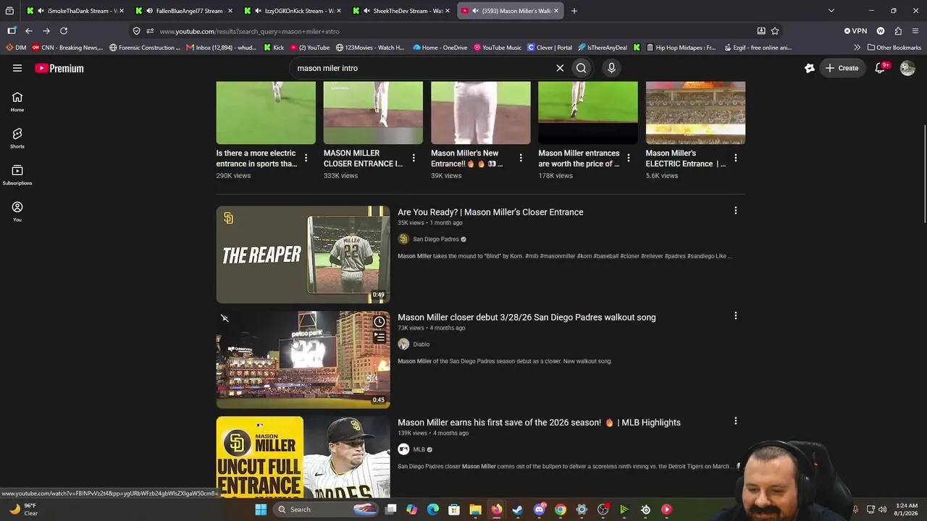Switch to the SheekTheDev Stream tab

tap(401, 11)
